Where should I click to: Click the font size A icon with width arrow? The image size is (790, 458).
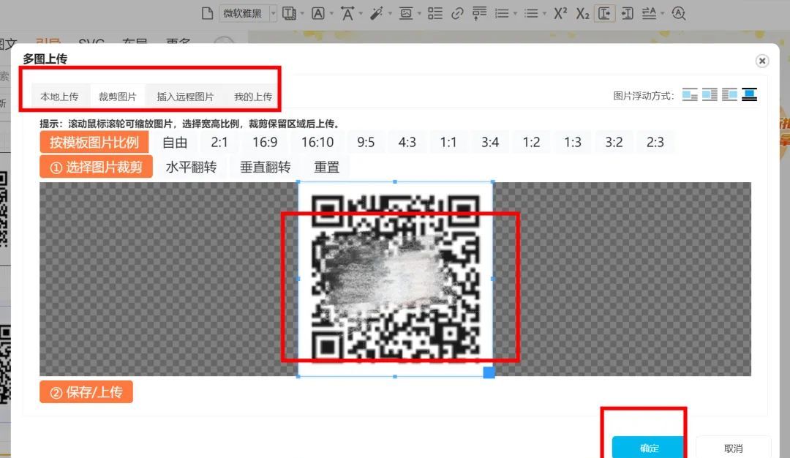point(347,13)
